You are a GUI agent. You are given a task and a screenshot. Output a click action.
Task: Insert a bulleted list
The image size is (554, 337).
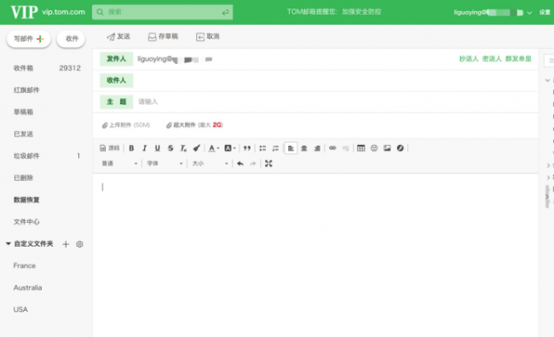[263, 148]
